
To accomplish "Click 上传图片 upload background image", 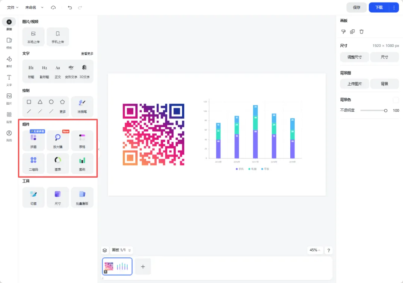I will tap(354, 84).
